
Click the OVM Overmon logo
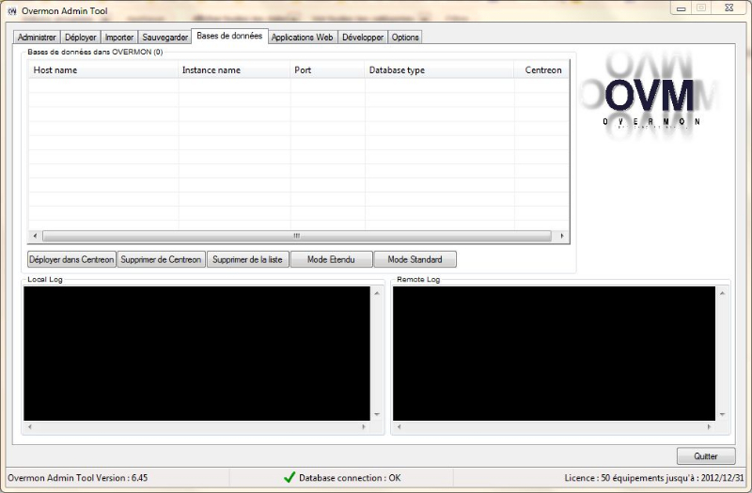650,96
